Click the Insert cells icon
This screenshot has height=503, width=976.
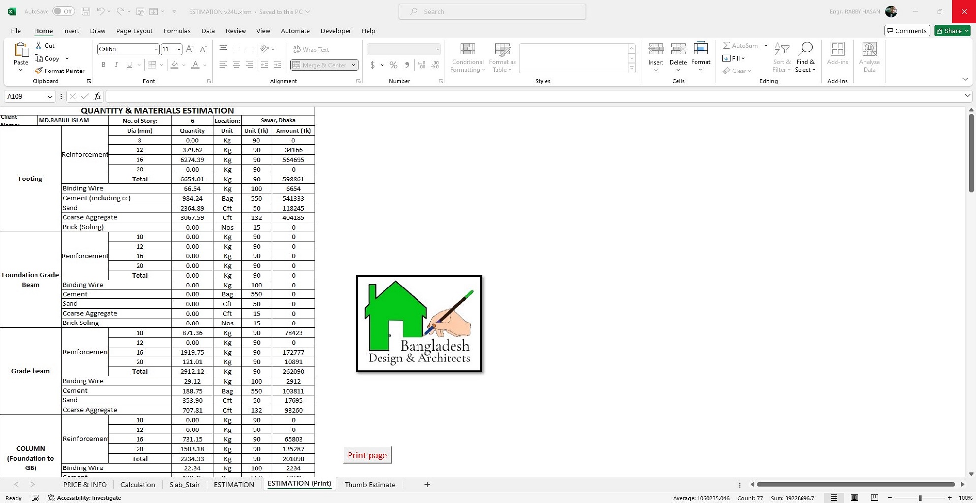(656, 49)
